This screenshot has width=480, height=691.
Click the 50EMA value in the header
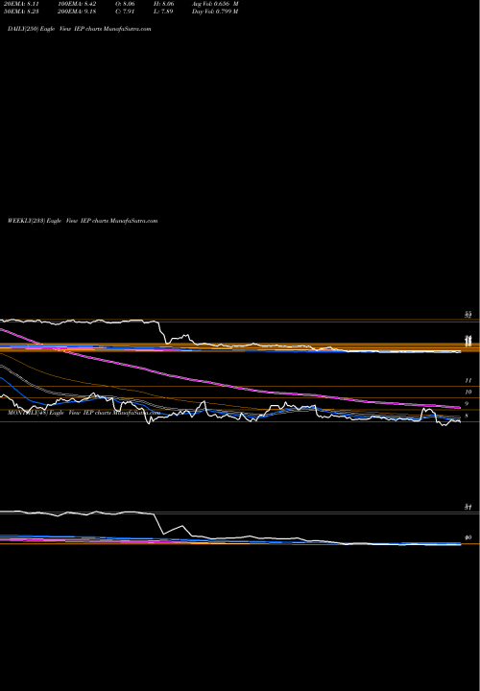(20, 12)
